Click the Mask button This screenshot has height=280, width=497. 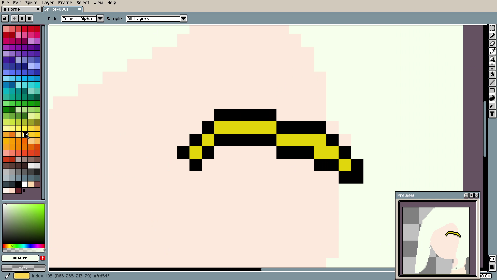23,268
